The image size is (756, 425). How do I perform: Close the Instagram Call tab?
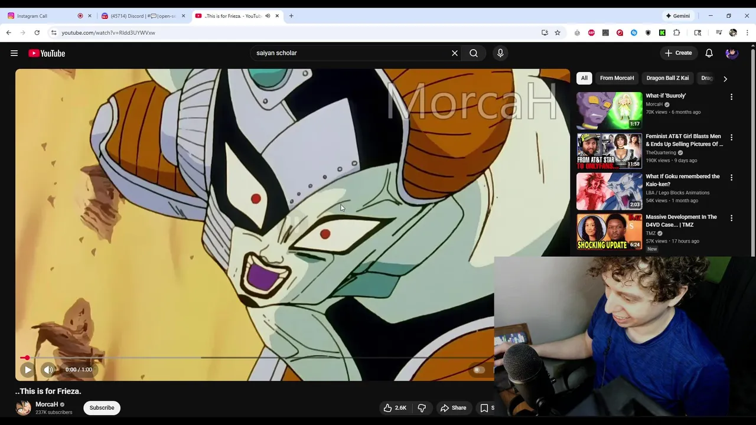tap(90, 16)
